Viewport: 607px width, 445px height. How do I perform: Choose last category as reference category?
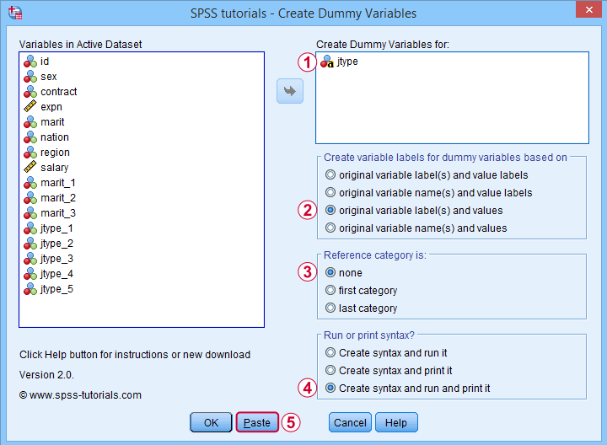click(362, 308)
